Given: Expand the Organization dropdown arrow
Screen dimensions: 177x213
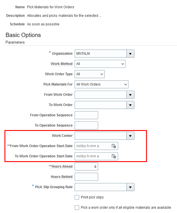Looking at the screenshot, I should (130, 54).
